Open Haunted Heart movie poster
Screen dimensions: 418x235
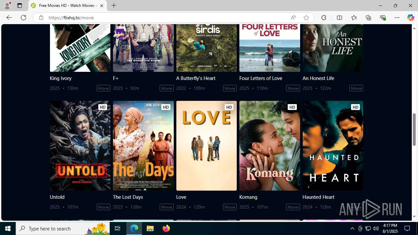[x=333, y=146]
